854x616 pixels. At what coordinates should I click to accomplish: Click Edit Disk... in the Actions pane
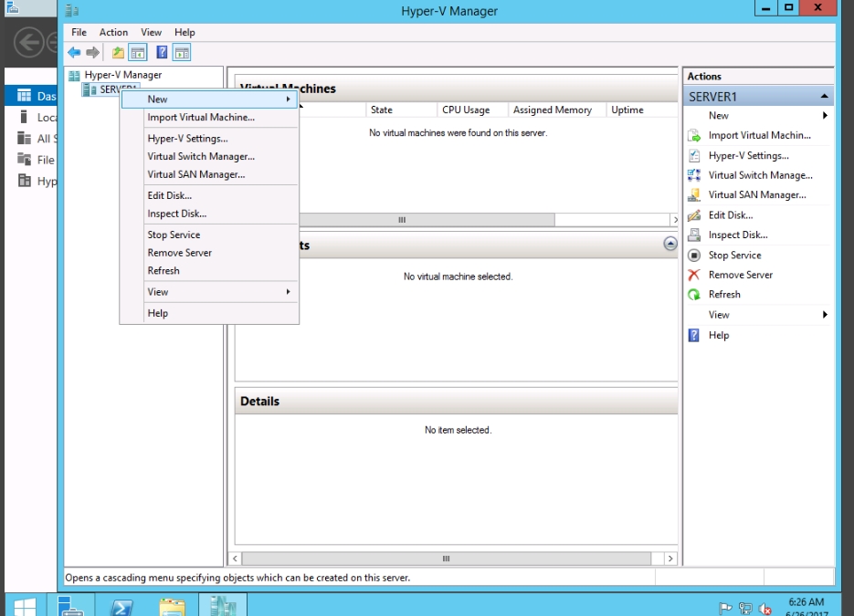731,215
